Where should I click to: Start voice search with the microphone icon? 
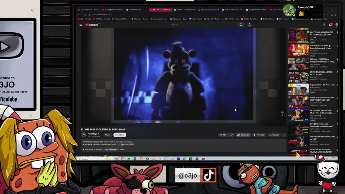point(249,25)
